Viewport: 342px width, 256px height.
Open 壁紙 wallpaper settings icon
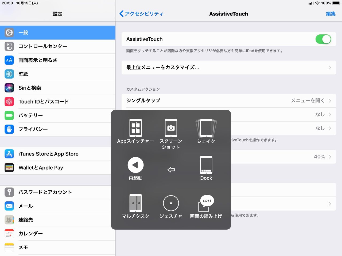(9, 74)
